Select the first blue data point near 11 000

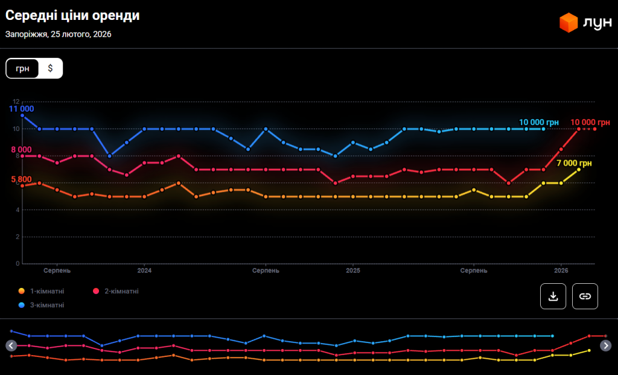[x=22, y=115]
